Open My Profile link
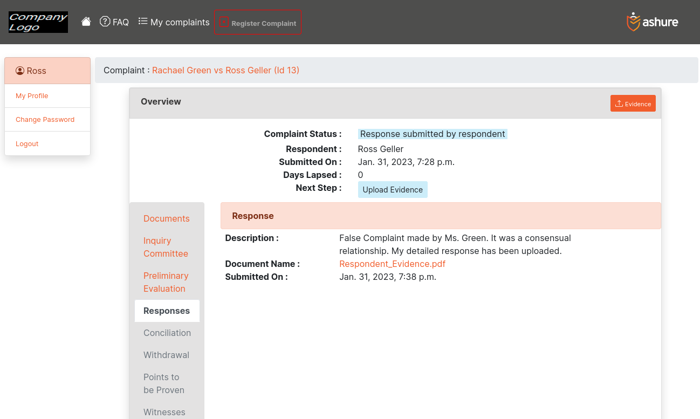 [x=32, y=95]
